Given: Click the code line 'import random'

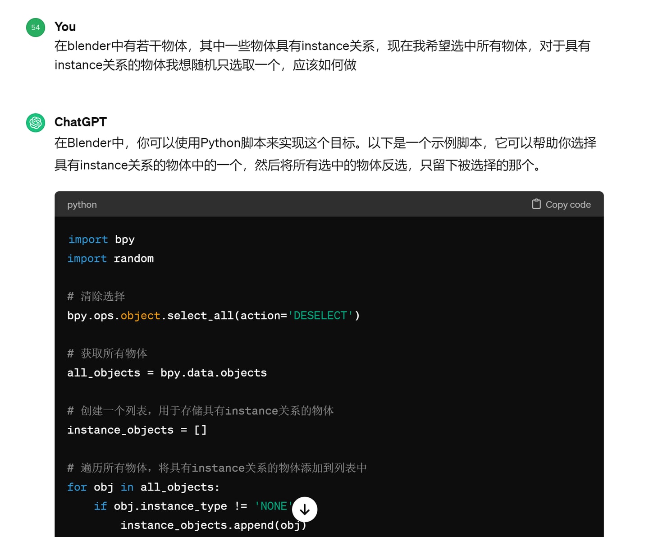Looking at the screenshot, I should point(111,258).
